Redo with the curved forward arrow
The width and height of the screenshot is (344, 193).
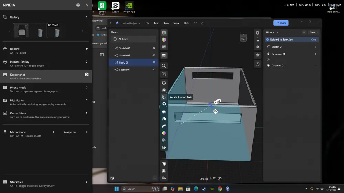point(202,23)
